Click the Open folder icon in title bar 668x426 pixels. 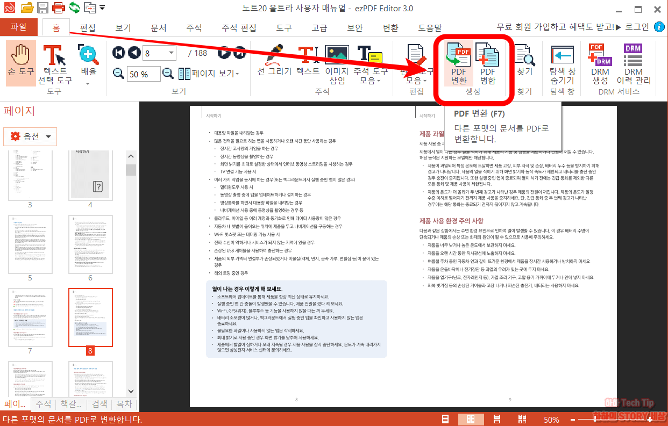(x=26, y=8)
